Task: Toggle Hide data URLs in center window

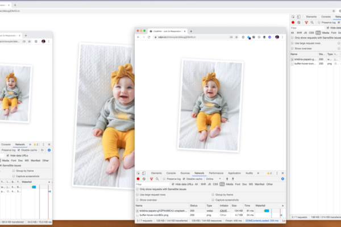Action: 173,184
